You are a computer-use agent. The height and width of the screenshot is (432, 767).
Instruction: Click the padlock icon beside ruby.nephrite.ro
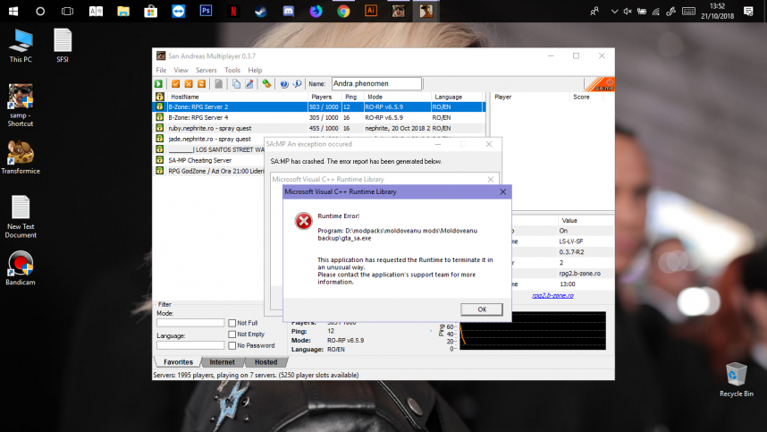tap(159, 128)
